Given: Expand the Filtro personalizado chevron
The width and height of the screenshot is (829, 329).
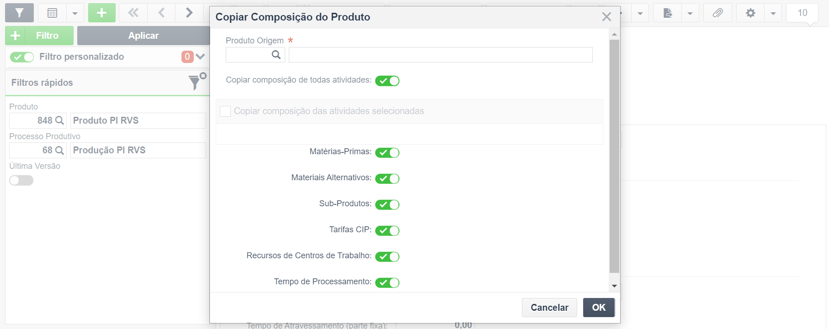Looking at the screenshot, I should point(200,57).
